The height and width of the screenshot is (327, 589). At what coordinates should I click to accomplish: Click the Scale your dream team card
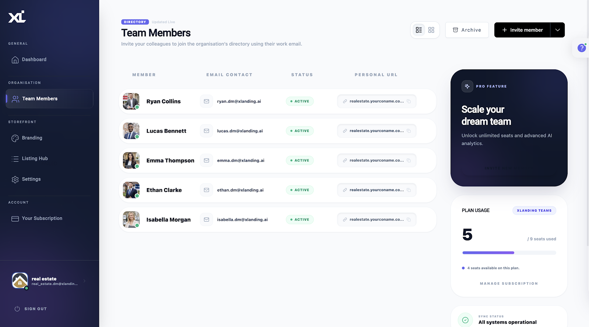coord(509,128)
